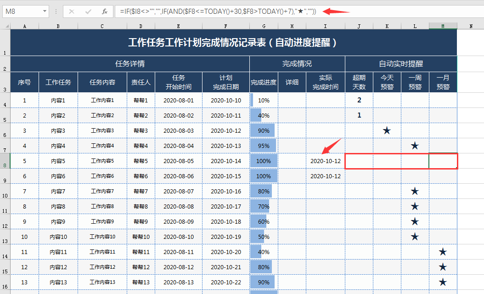Click the 超期天数 header cell
The width and height of the screenshot is (484, 294).
[359, 82]
